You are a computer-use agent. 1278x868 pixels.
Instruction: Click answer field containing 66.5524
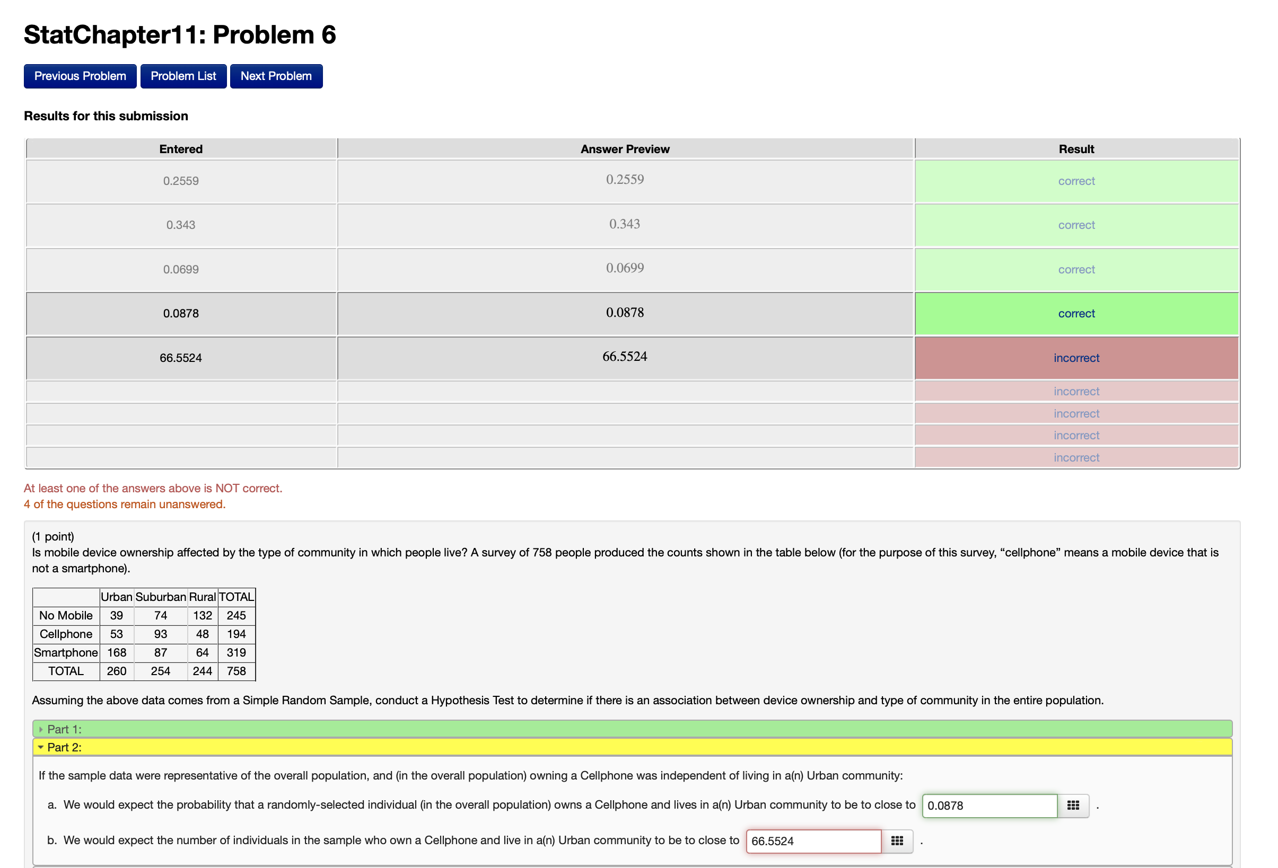pos(813,840)
